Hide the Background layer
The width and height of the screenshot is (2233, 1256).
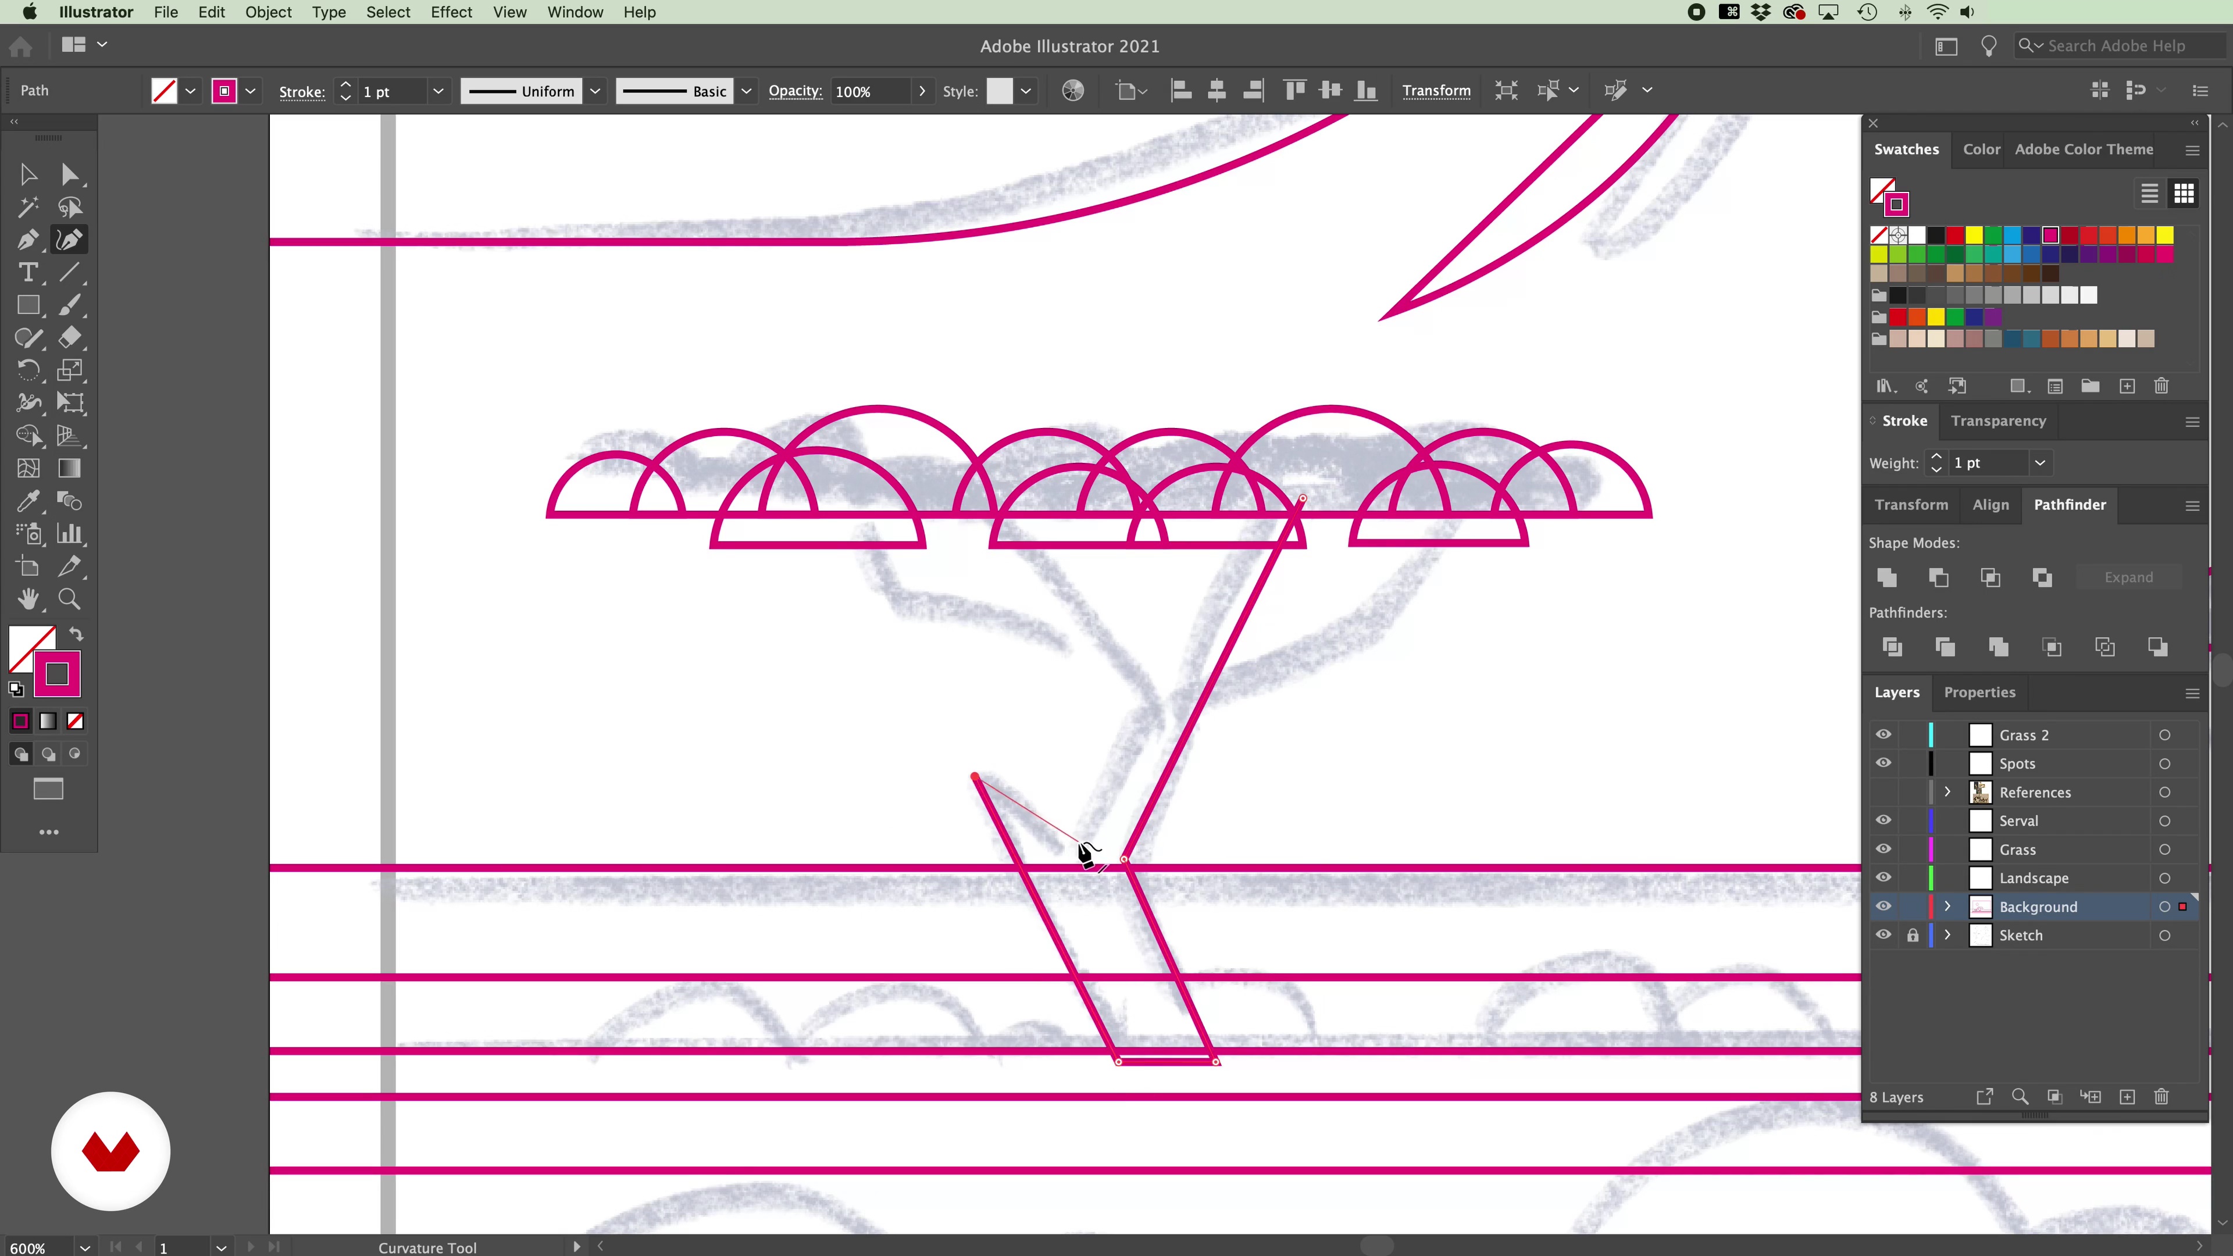point(1884,906)
